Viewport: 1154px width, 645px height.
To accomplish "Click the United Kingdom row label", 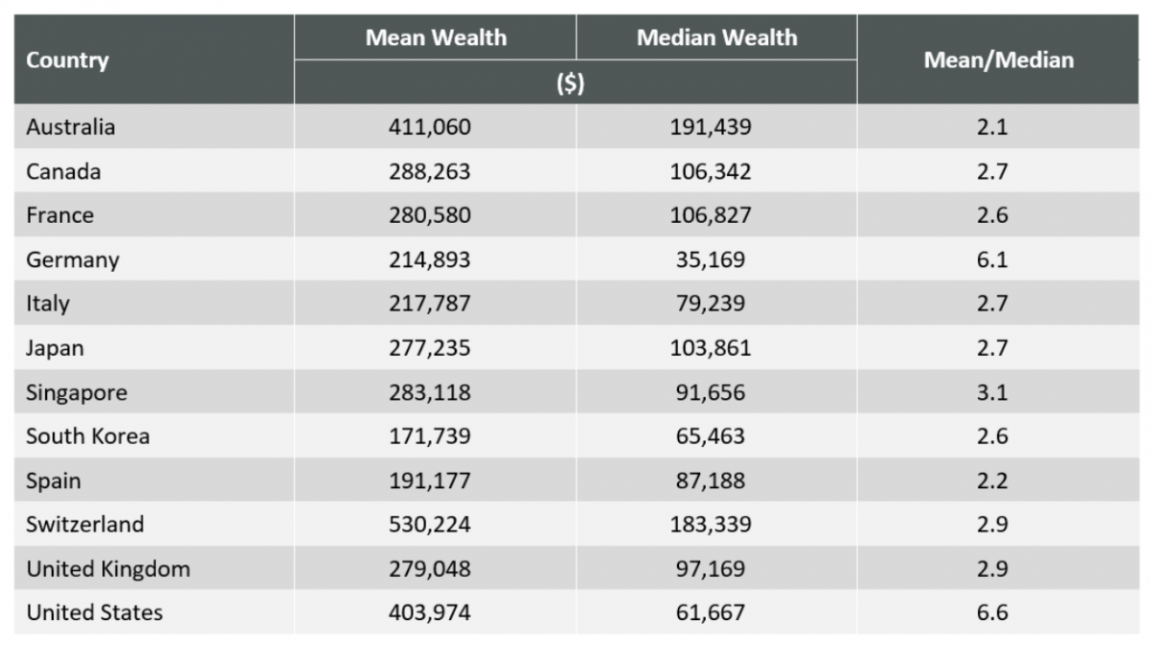I will tap(108, 569).
